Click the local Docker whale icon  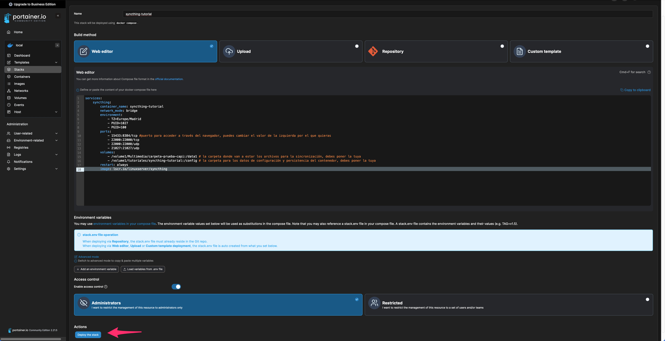tap(10, 45)
